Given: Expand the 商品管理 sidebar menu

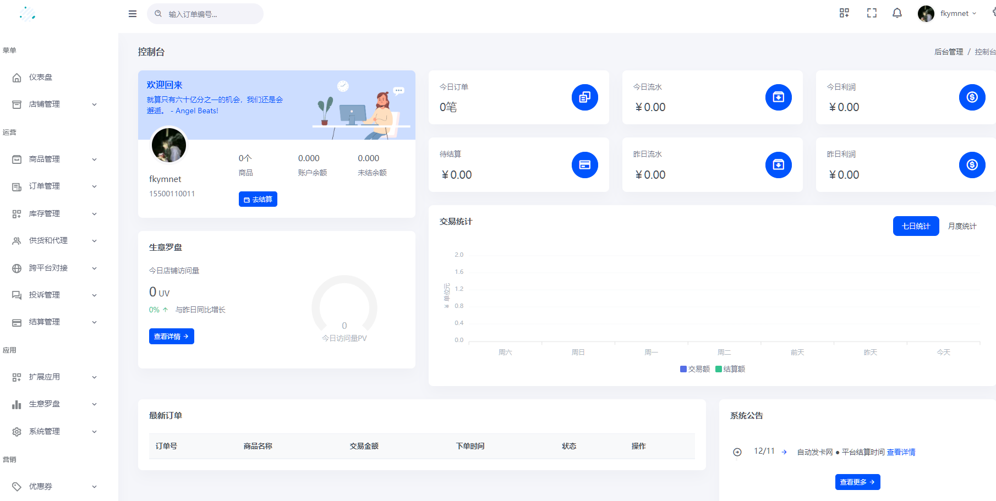Looking at the screenshot, I should pos(55,159).
